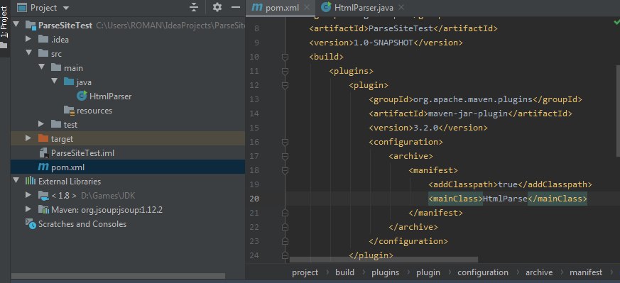Click the Collapse All icon in Project panel

(194, 7)
